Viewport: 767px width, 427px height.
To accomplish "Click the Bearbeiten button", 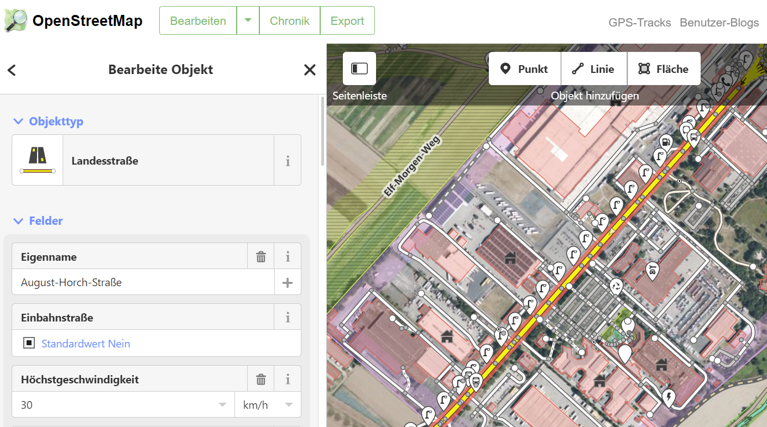I will click(x=198, y=21).
